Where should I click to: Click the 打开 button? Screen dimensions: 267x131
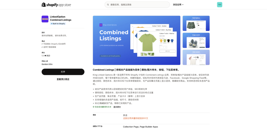pyautogui.click(x=63, y=72)
